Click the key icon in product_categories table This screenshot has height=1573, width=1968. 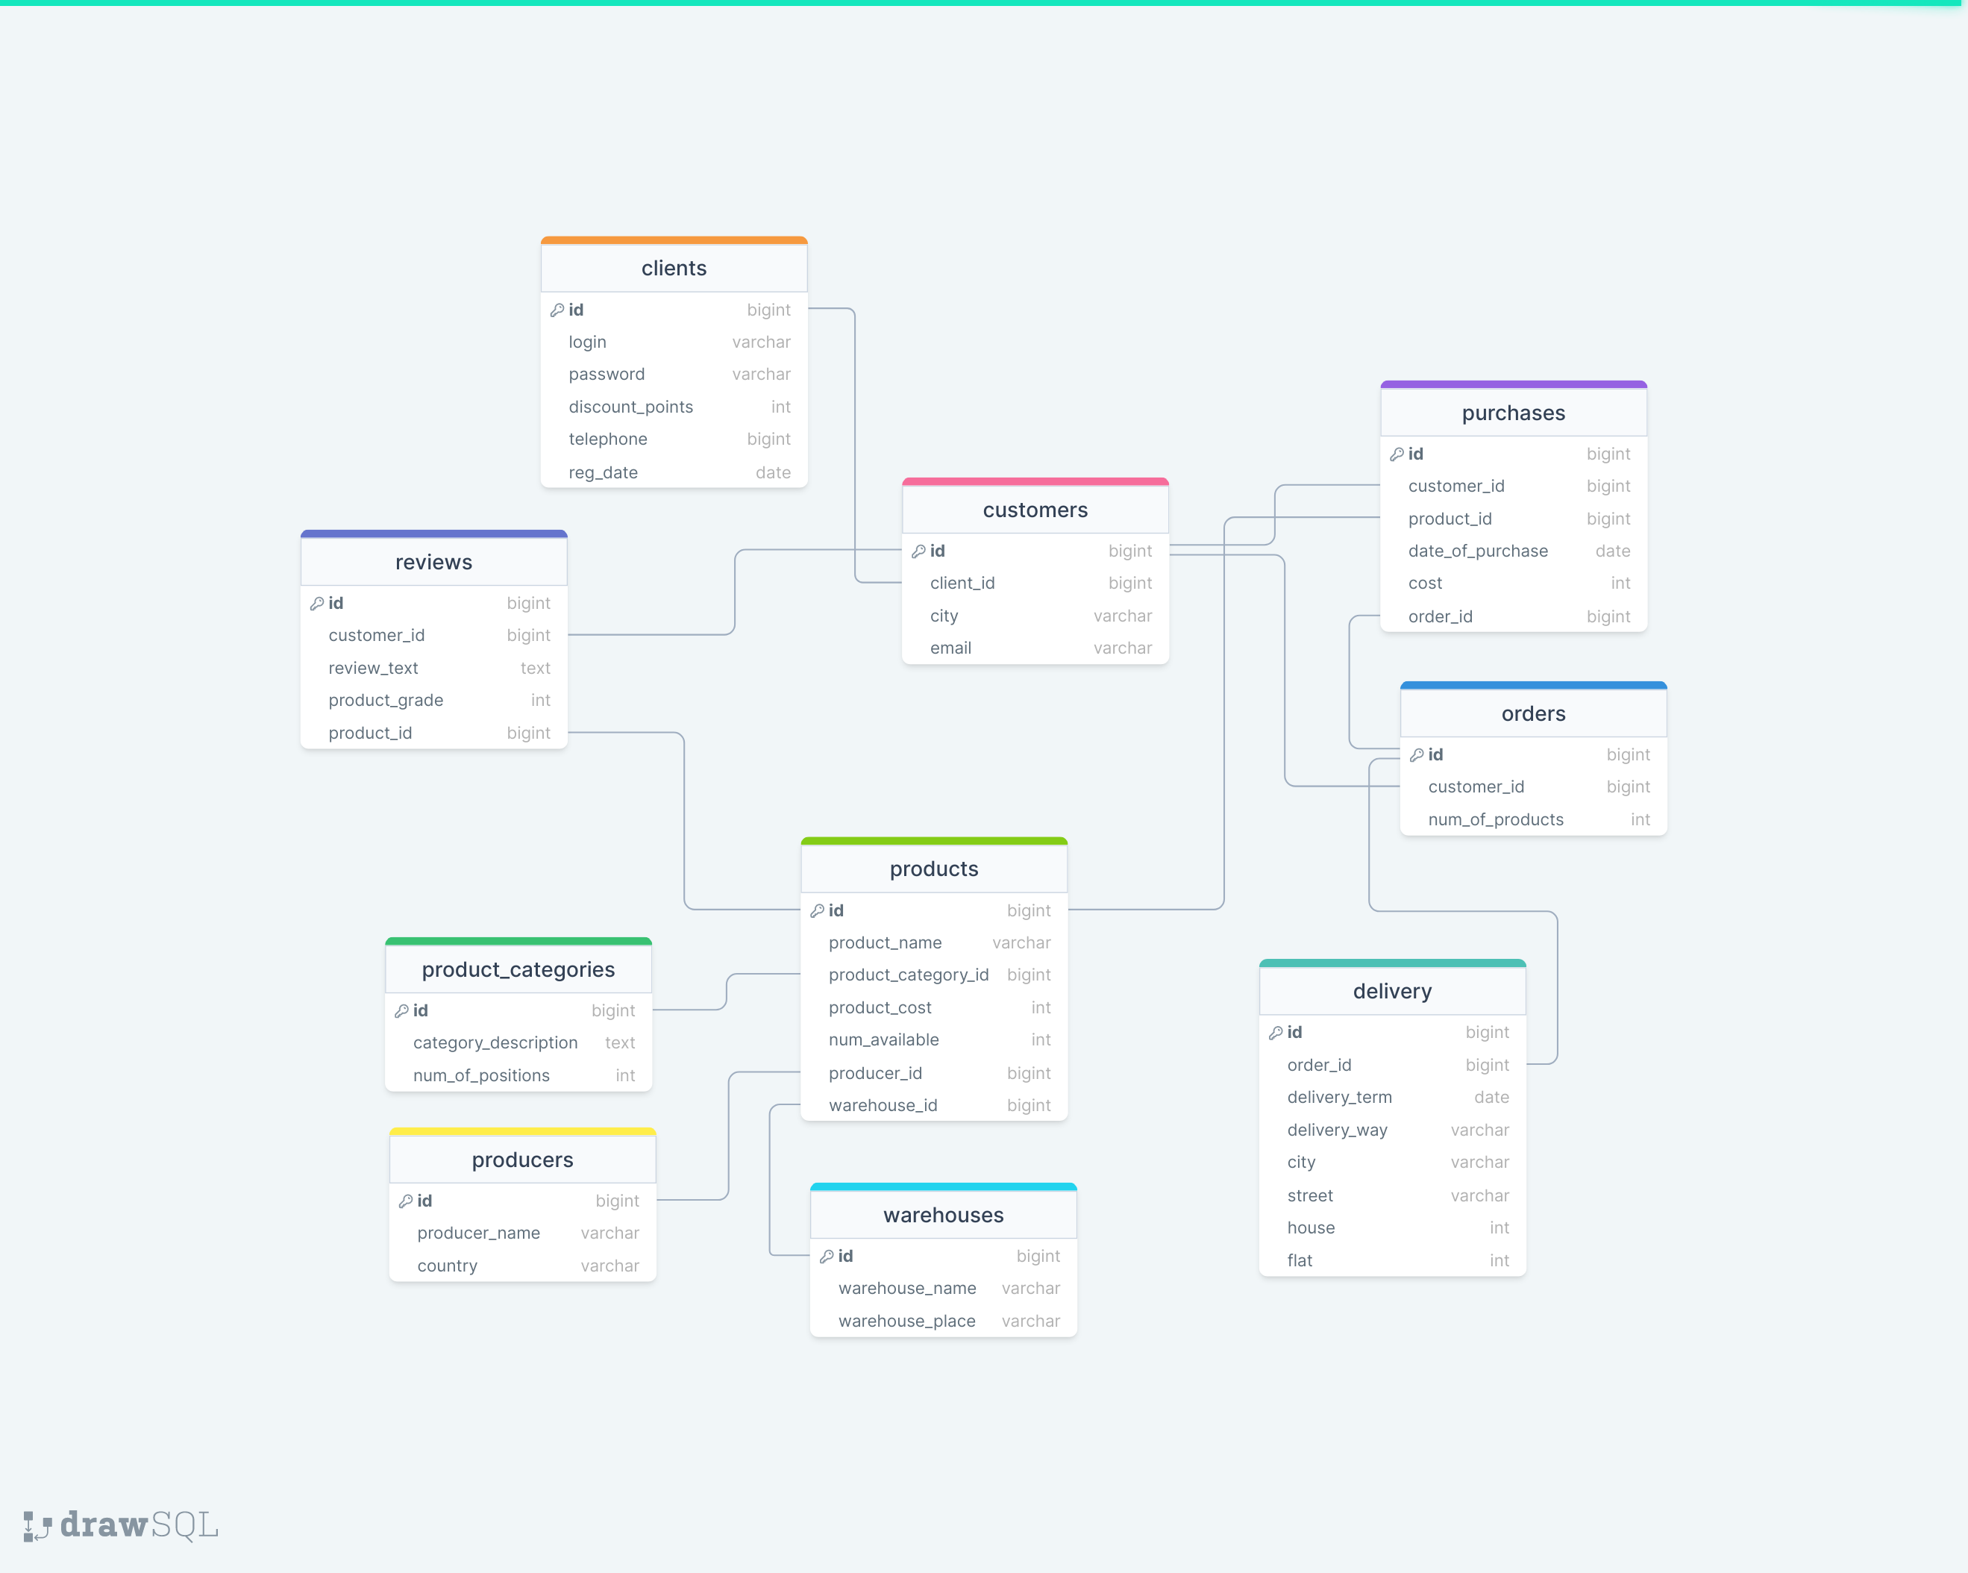click(x=401, y=1010)
